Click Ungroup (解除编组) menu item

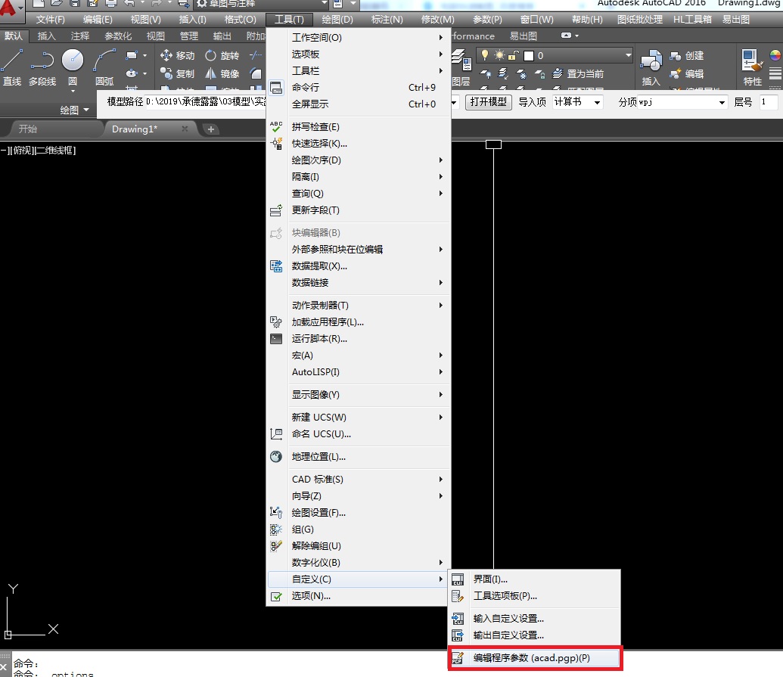[359, 545]
